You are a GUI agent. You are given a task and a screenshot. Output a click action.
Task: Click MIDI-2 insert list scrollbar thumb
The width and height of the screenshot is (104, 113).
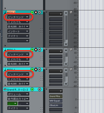(x=66, y=55)
